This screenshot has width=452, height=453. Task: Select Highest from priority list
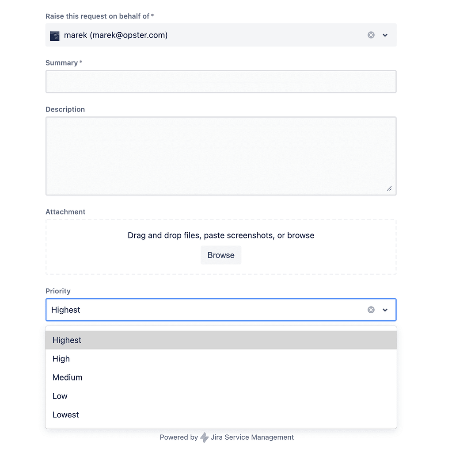221,340
